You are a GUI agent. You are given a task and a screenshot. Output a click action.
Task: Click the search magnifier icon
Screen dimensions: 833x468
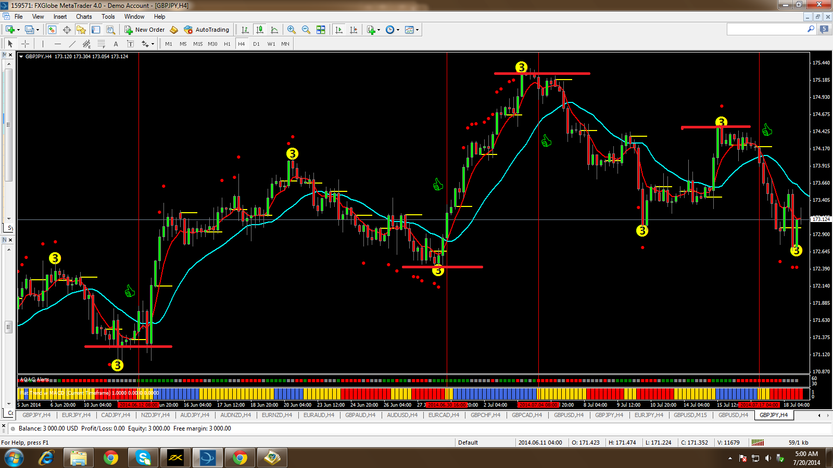coord(811,29)
